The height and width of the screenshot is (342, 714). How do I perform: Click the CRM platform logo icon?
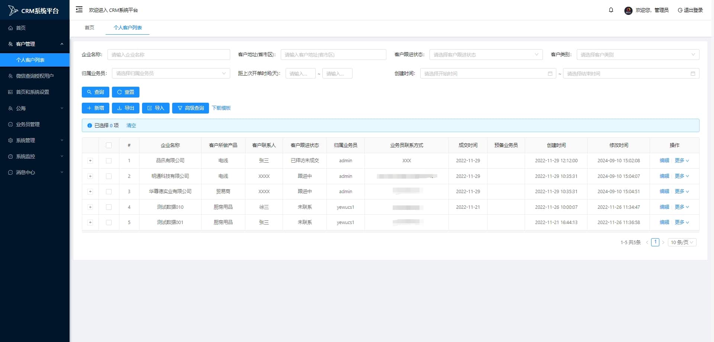pos(13,10)
